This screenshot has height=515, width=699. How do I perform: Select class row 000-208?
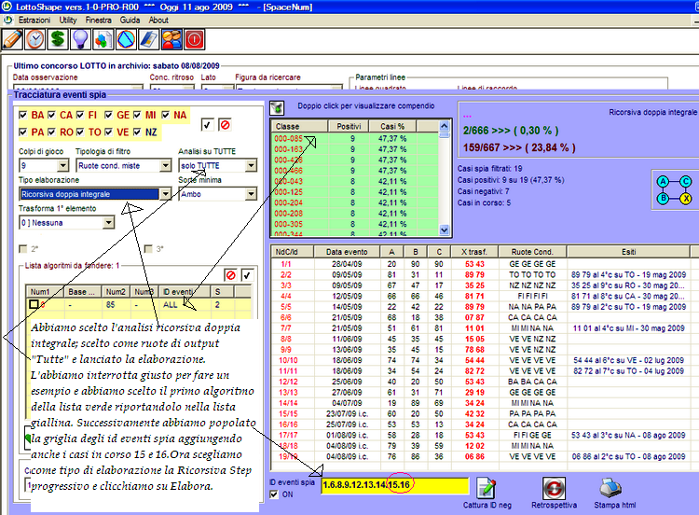point(355,214)
